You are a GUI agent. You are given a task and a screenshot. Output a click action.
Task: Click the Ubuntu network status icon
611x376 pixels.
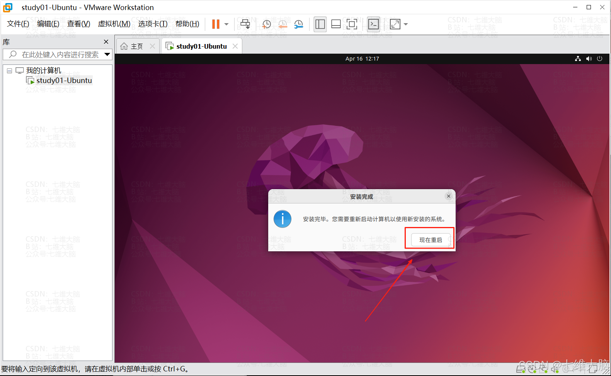coord(578,59)
